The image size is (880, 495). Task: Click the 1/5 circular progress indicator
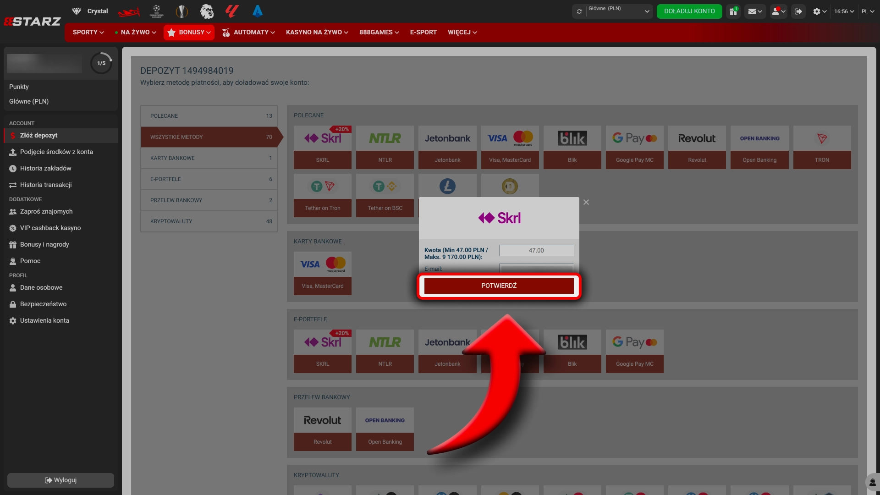(x=101, y=63)
